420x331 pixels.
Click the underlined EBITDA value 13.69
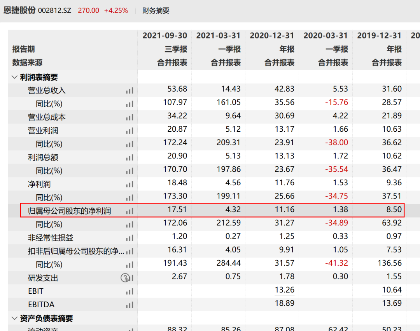(392, 303)
